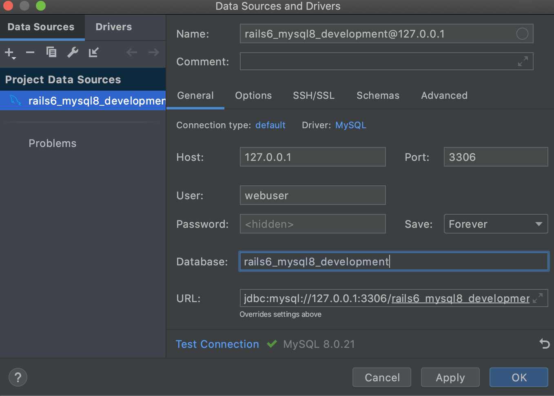
Task: Click into the Host input field
Action: (312, 157)
